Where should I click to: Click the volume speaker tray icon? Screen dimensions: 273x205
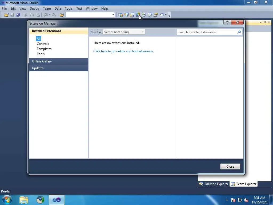(x=246, y=200)
